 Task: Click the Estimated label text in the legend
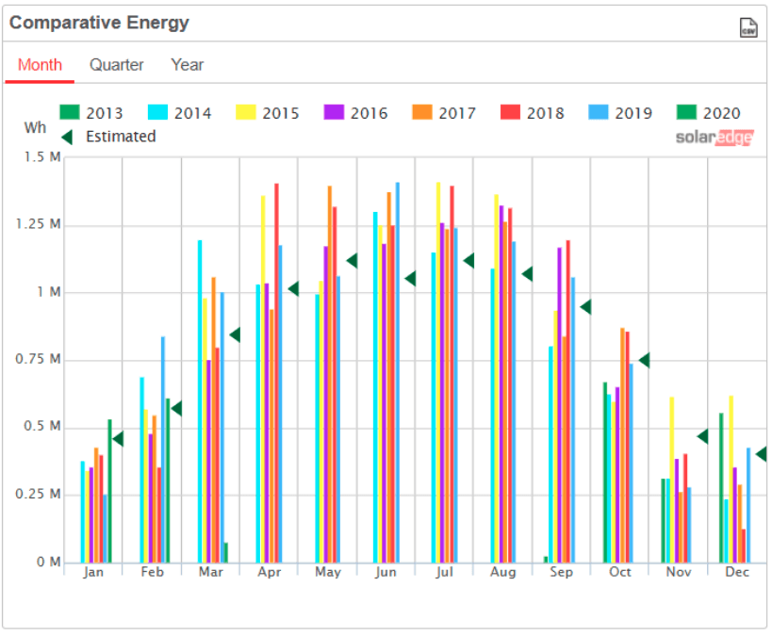point(122,136)
